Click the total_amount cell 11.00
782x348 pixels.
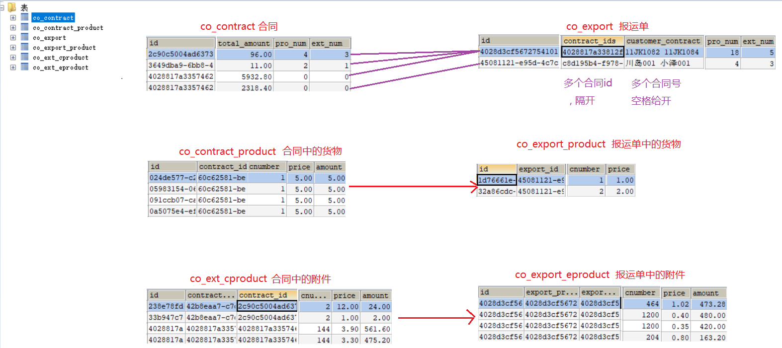[245, 66]
